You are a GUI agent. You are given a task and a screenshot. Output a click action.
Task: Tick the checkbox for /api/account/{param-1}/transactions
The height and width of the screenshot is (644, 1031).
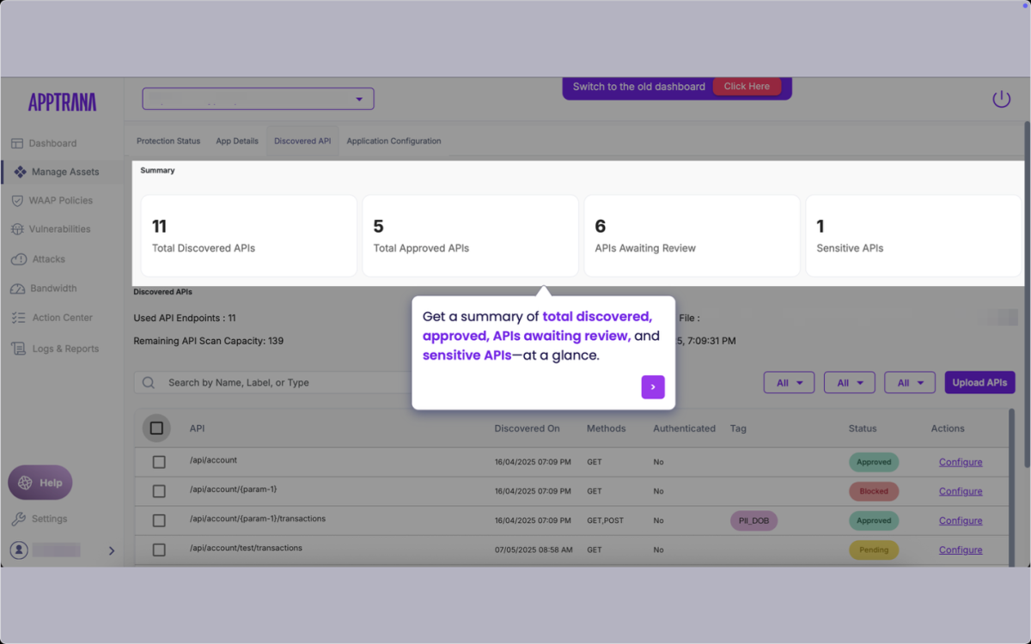158,519
